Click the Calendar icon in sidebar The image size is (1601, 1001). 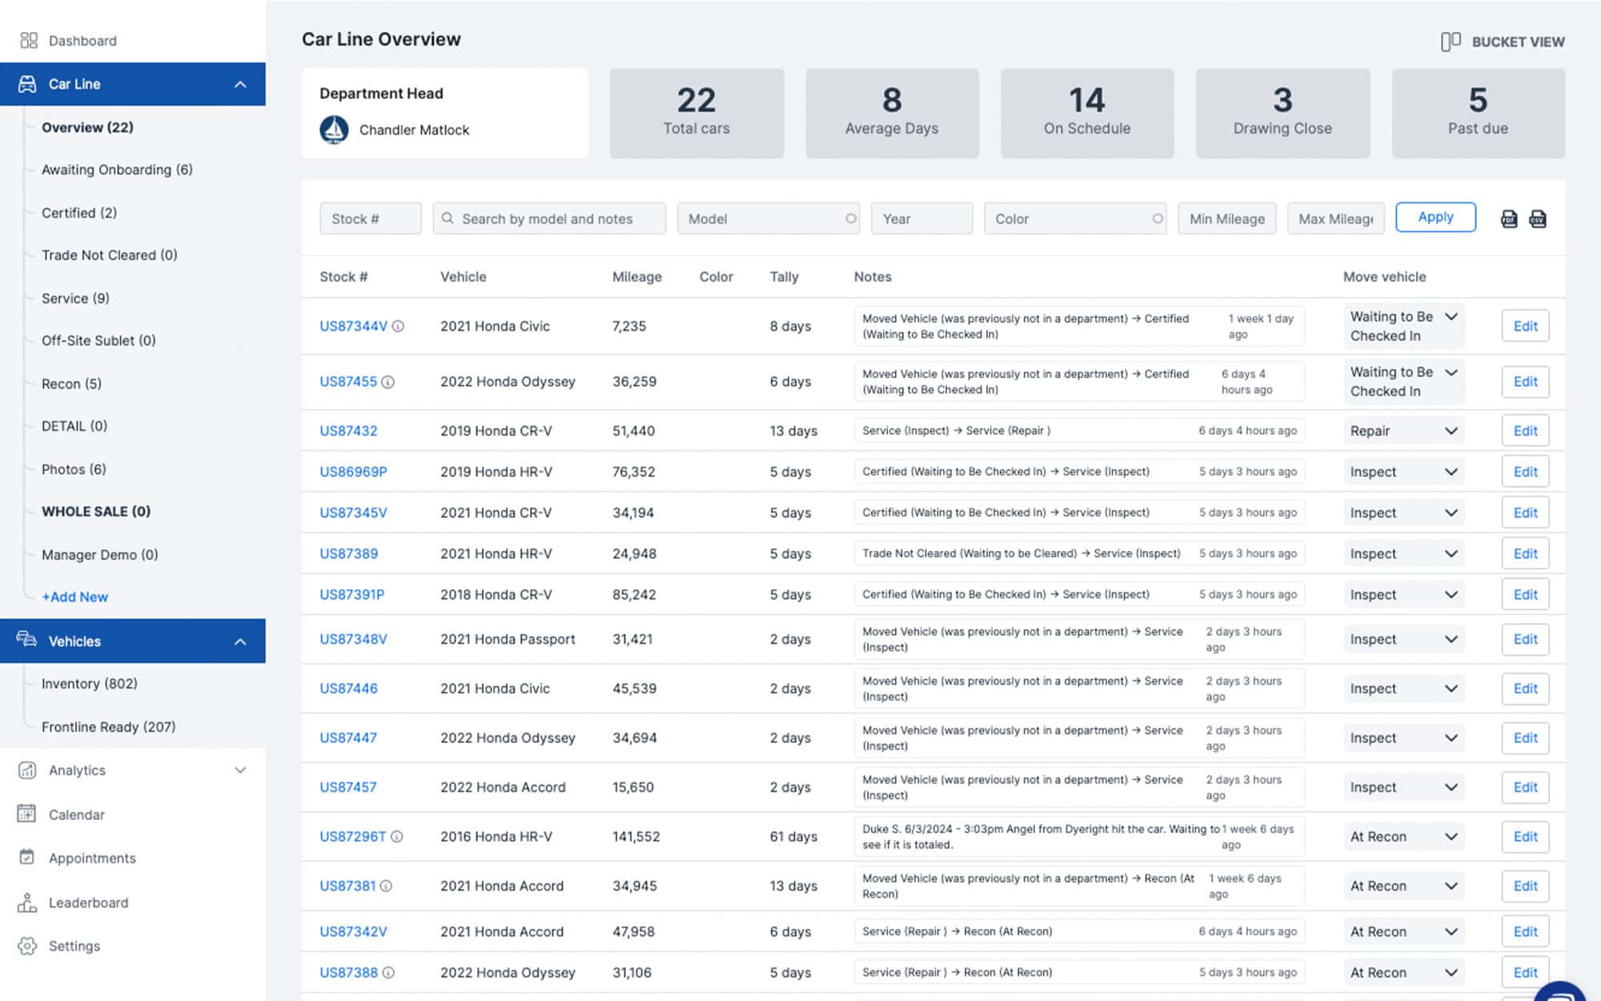[27, 814]
